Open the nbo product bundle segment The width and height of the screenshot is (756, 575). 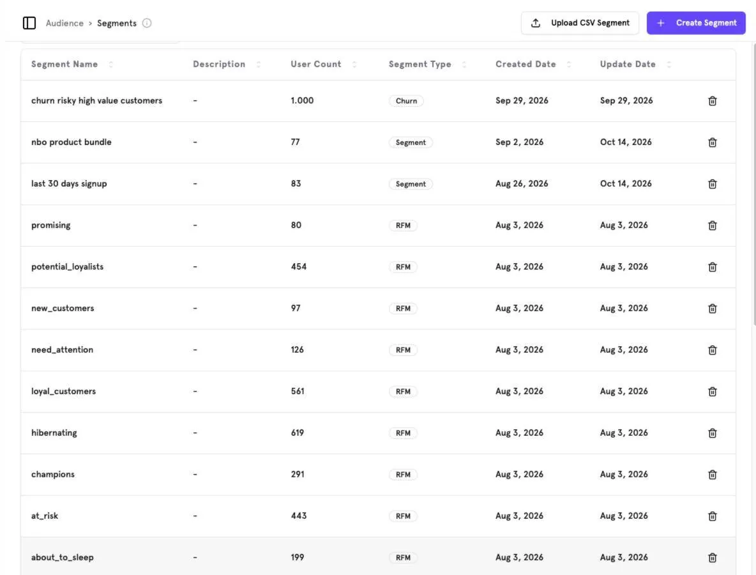tap(72, 142)
